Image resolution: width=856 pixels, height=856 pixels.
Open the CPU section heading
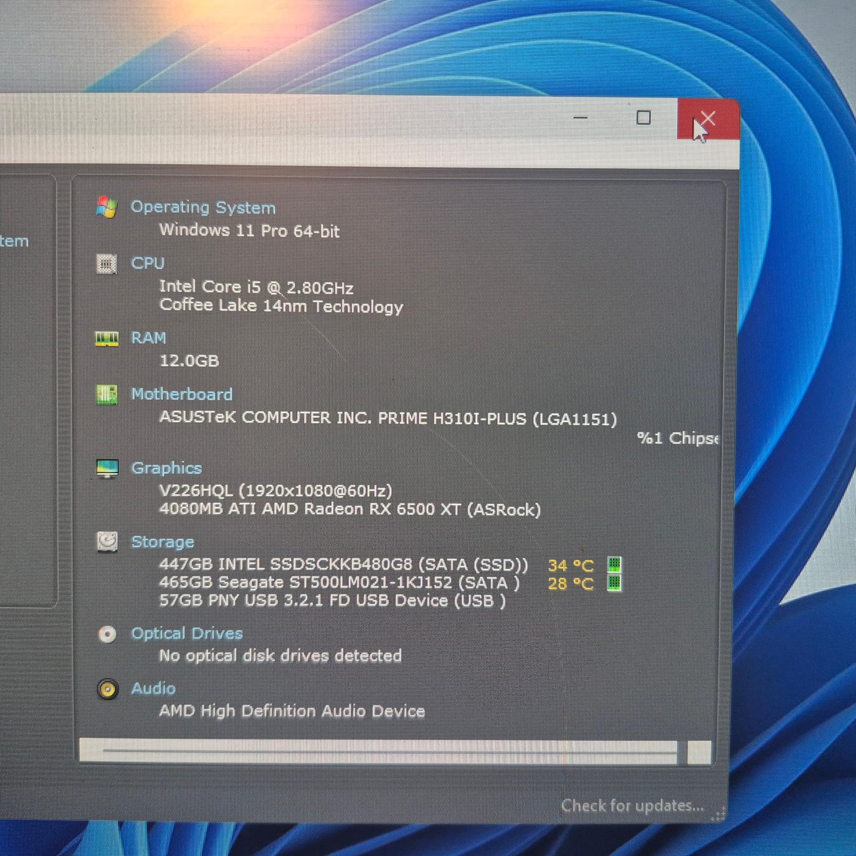point(148,263)
